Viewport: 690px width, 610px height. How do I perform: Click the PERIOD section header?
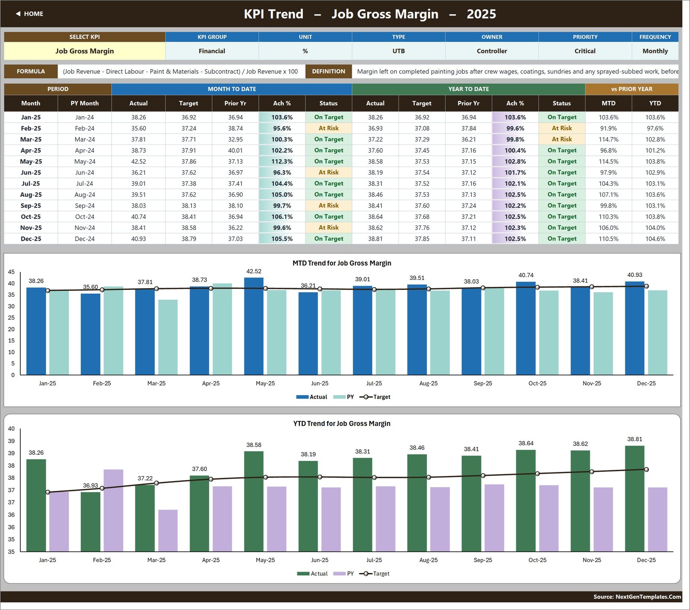click(58, 89)
